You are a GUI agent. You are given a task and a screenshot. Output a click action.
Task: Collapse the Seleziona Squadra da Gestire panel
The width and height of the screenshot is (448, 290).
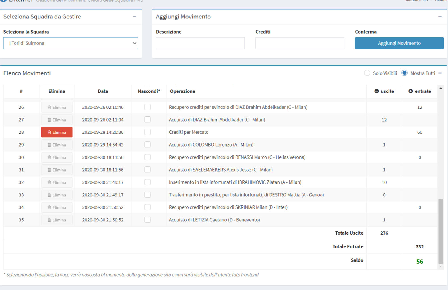(134, 17)
